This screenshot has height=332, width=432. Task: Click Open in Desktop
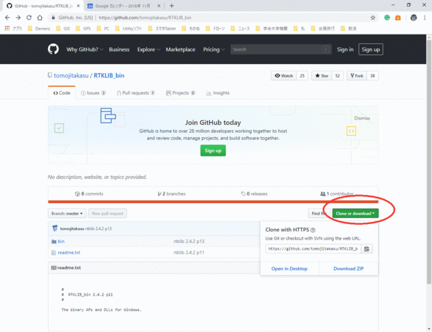click(290, 269)
